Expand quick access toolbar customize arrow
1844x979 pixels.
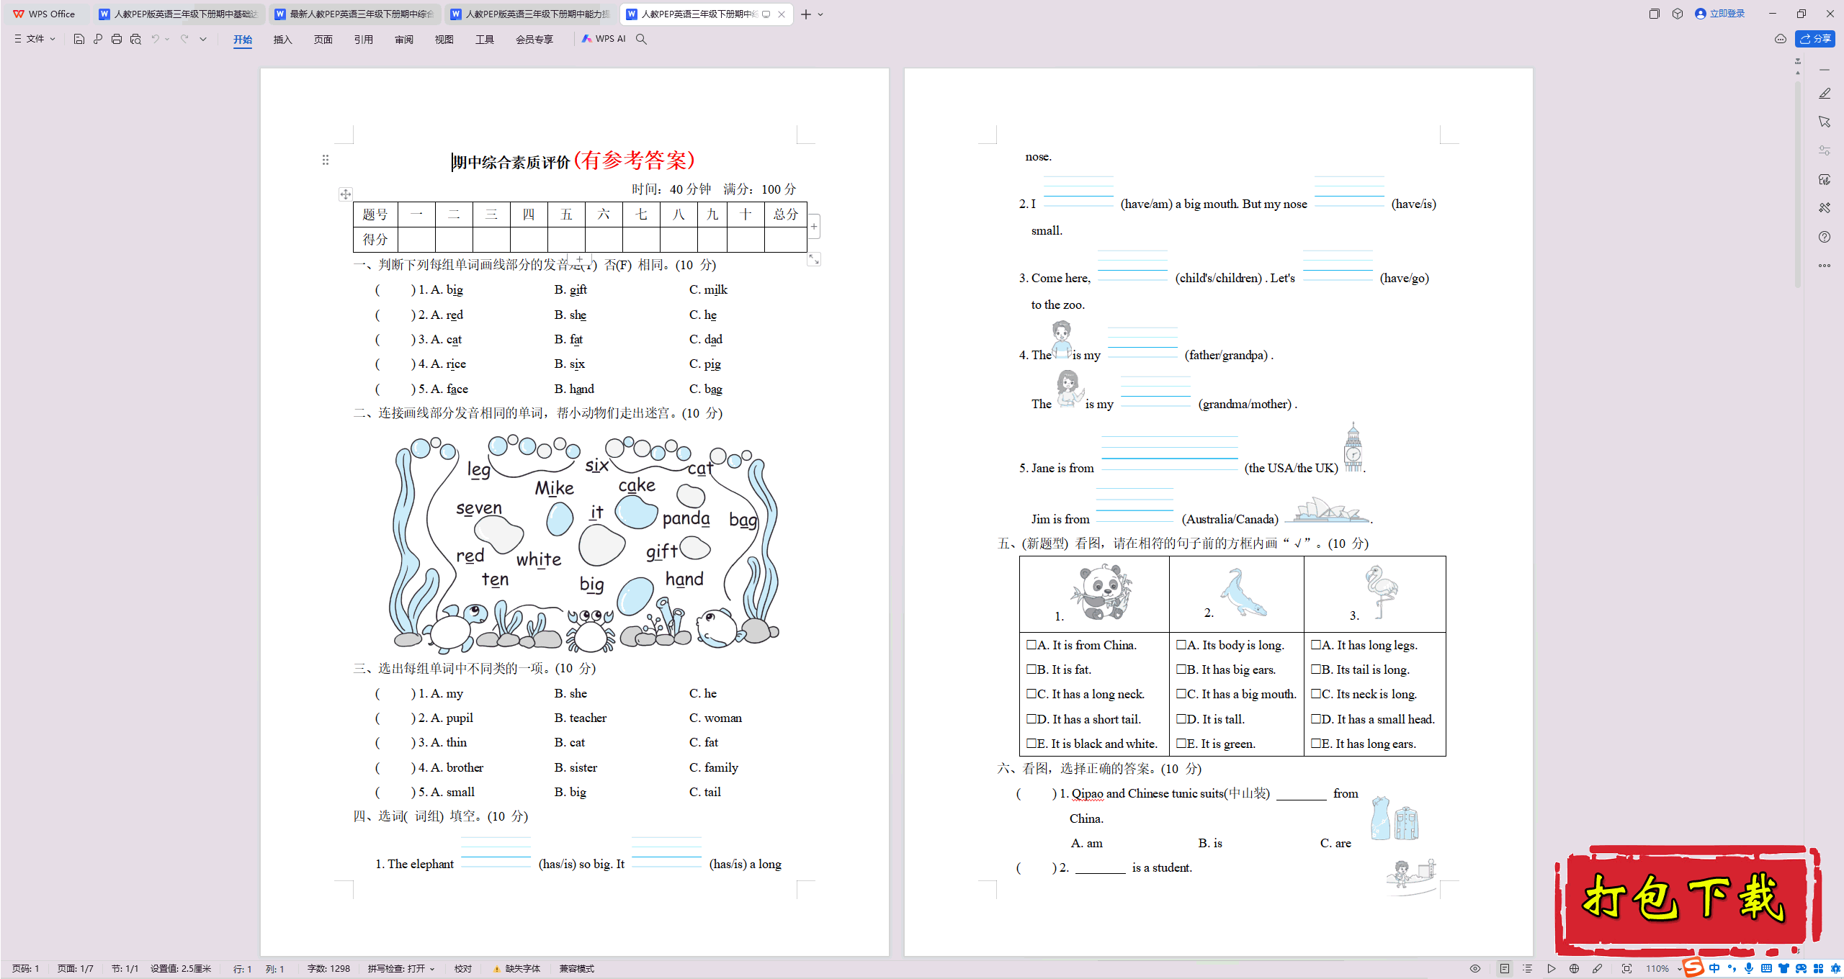click(203, 39)
